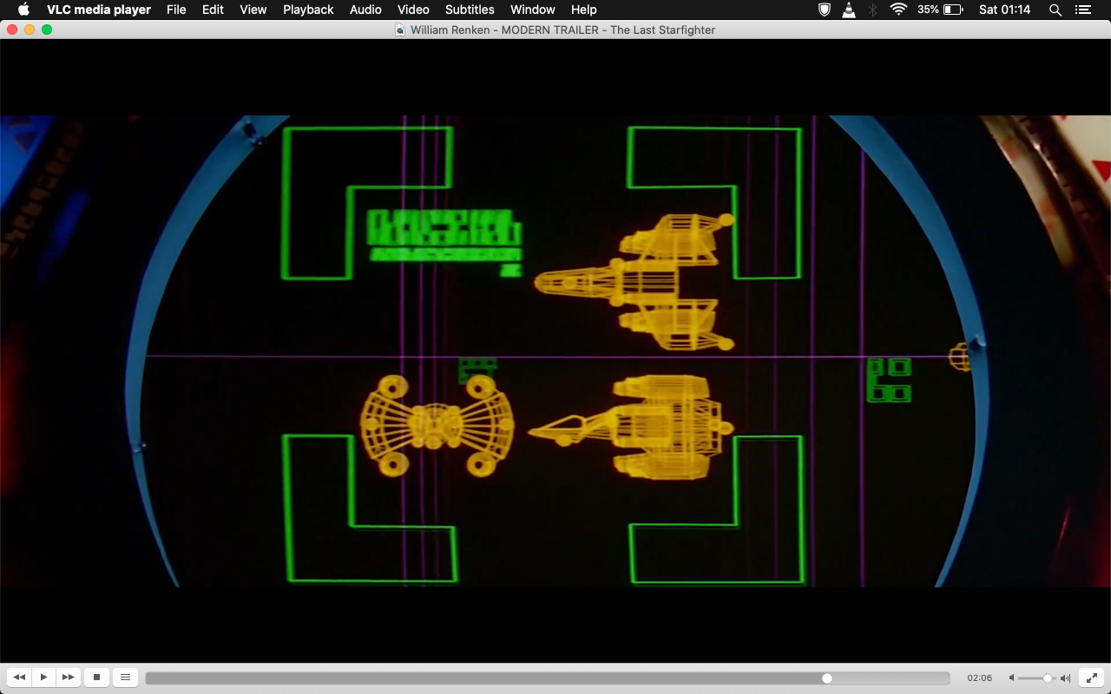Set full volume with loud speaker icon
This screenshot has width=1111, height=694.
(1065, 678)
